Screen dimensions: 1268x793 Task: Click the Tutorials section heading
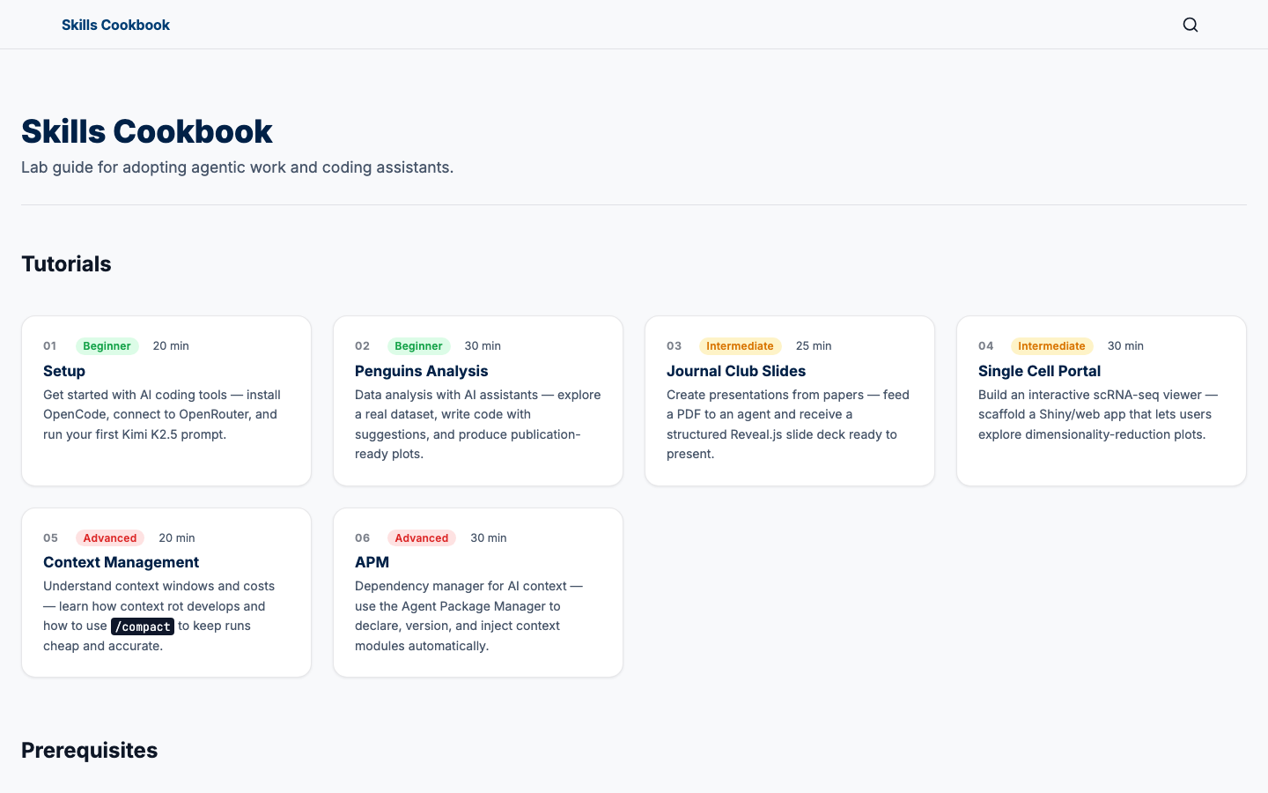[66, 264]
